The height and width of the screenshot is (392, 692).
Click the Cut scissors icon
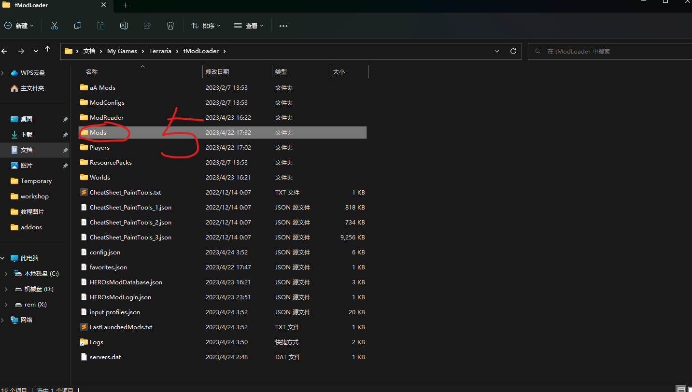click(x=54, y=26)
